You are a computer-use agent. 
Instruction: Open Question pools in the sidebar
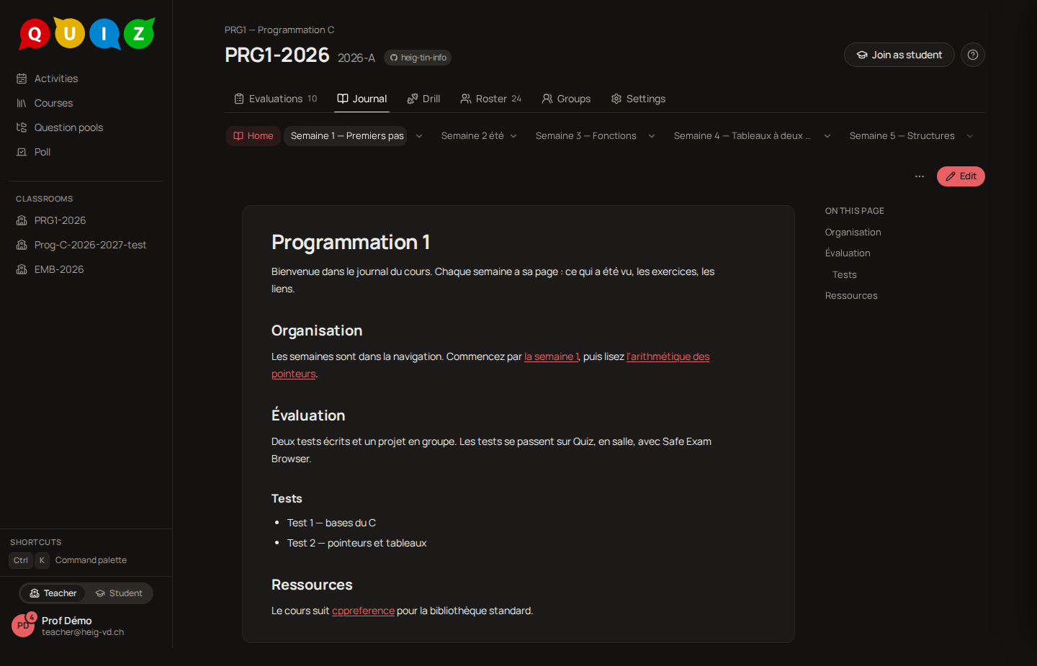coord(86,127)
